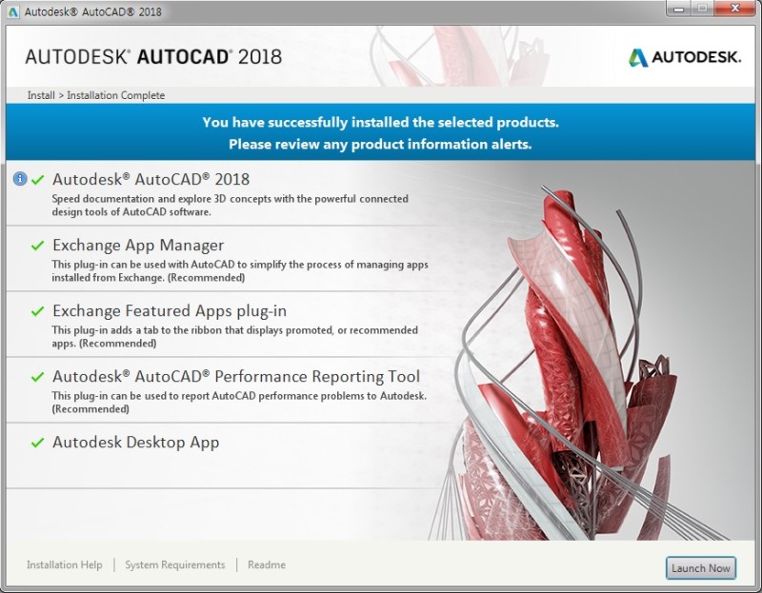
Task: Open the System Requirements link
Action: [175, 564]
